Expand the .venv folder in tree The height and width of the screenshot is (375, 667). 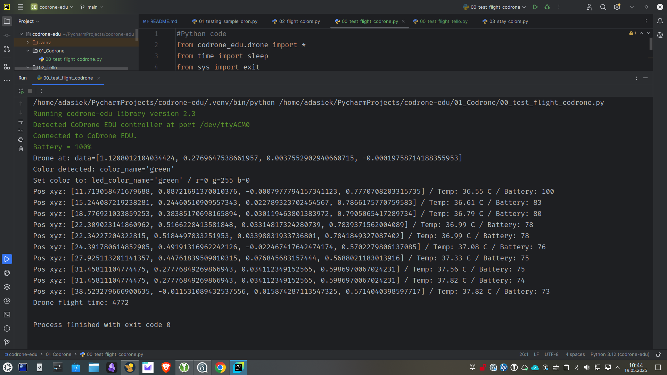(x=28, y=42)
